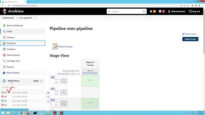Open the #28 badge in Stage View

(x=53, y=89)
